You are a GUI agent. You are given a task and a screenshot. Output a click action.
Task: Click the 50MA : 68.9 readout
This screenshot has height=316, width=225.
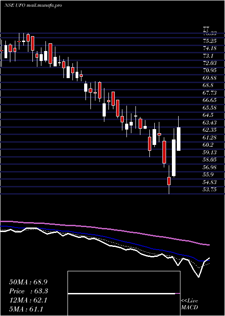28,282
